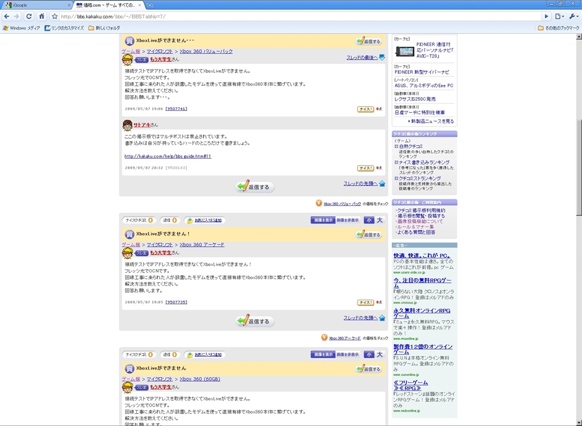
Task: Click the scrollbar up arrow
Action: click(x=579, y=37)
